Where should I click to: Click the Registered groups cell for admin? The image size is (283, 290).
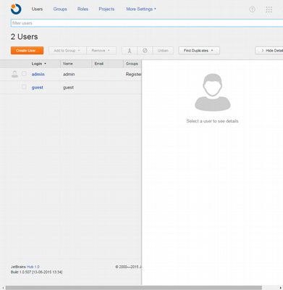pyautogui.click(x=133, y=74)
